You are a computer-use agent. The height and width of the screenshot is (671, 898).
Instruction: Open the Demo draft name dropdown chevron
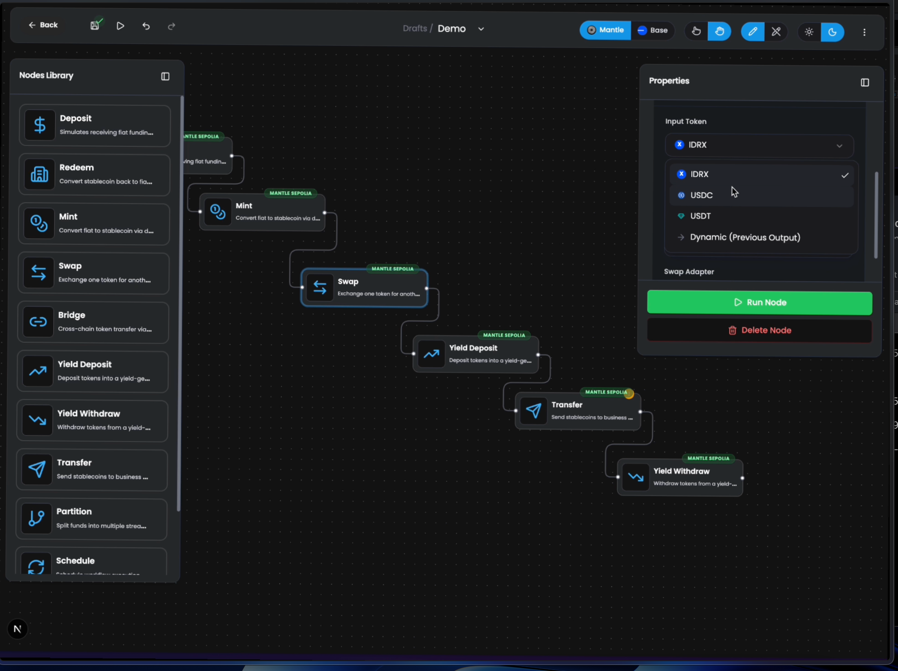tap(481, 29)
